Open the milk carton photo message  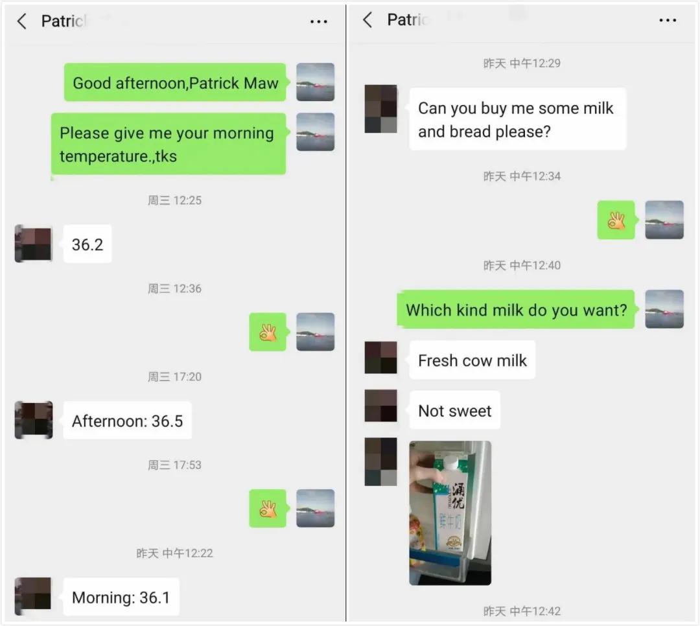tap(450, 513)
